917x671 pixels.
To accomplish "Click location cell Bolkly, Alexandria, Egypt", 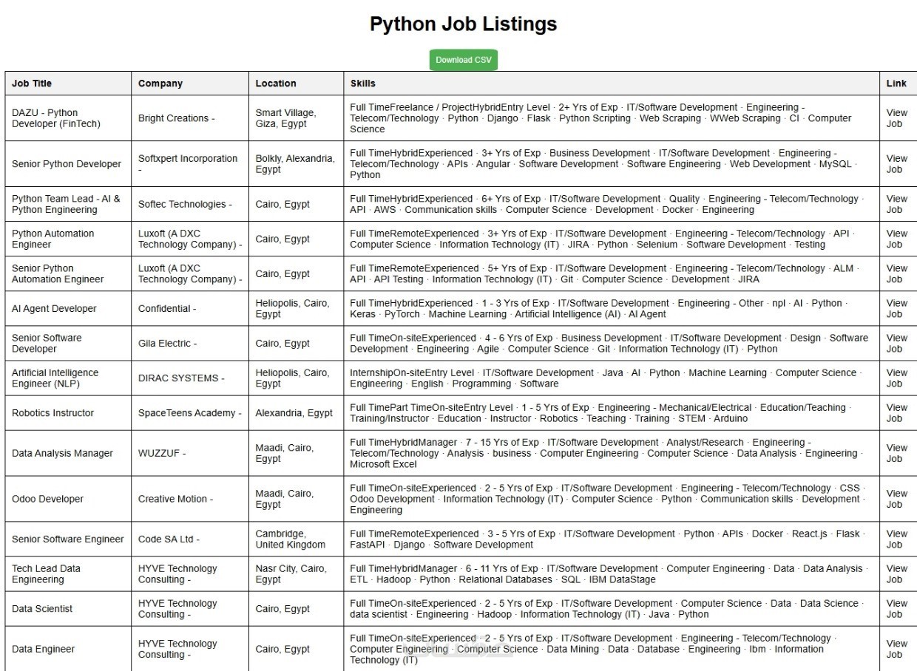I will [x=296, y=164].
